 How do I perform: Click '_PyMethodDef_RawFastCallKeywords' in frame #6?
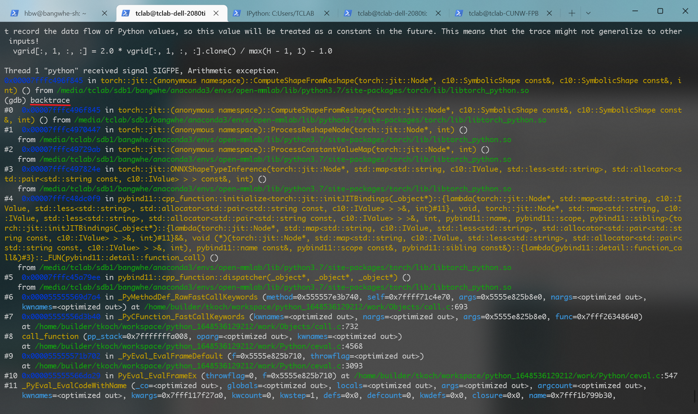188,297
